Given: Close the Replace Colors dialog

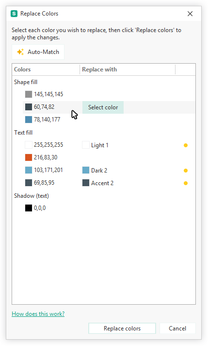Looking at the screenshot, I should pyautogui.click(x=190, y=14).
